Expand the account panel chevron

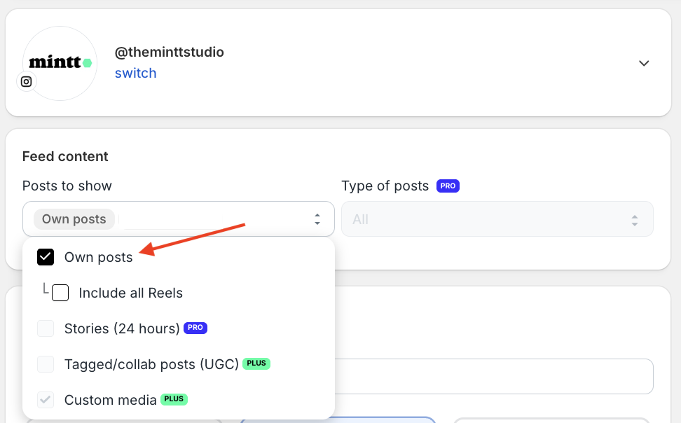[644, 64]
